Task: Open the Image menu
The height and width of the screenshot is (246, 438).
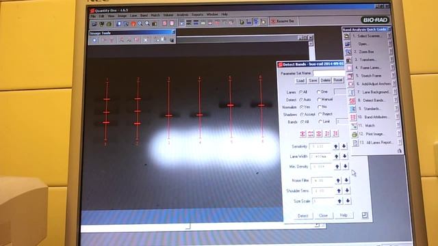Action: click(122, 16)
